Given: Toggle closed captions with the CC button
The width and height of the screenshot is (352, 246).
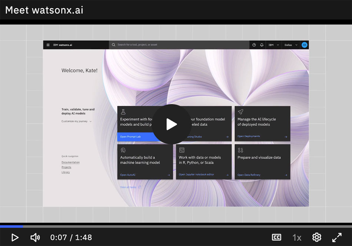Looking at the screenshot, I should [276, 237].
